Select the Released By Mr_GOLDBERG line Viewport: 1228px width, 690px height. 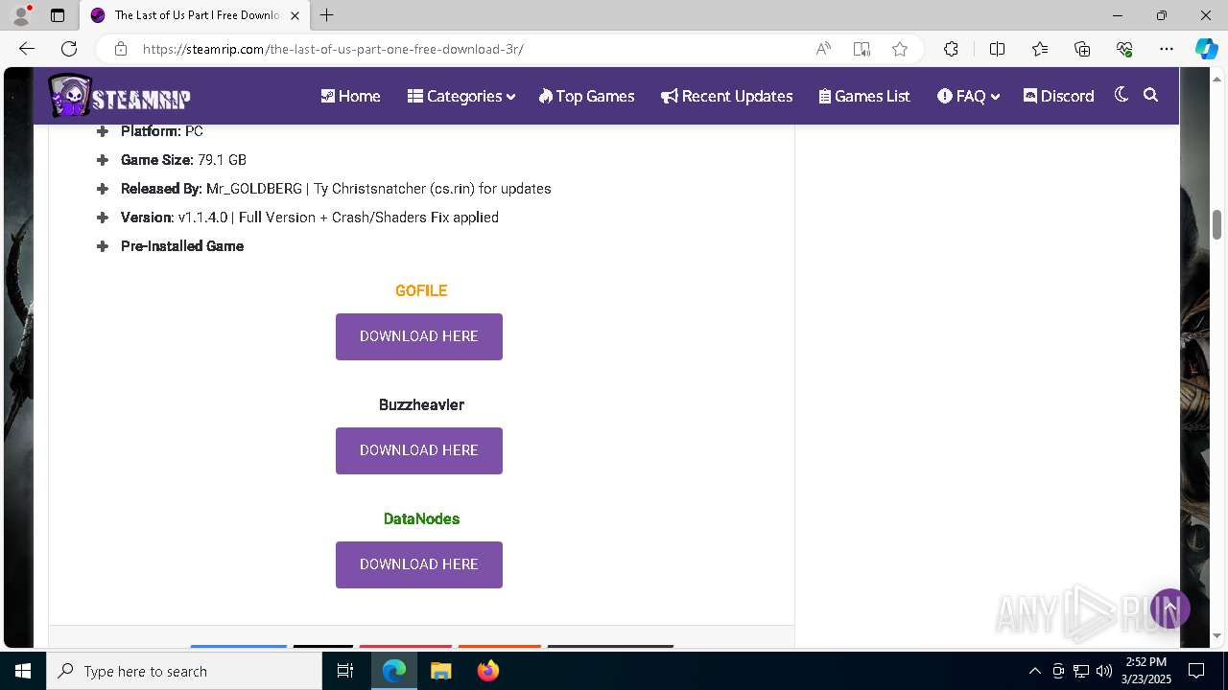[x=336, y=189]
